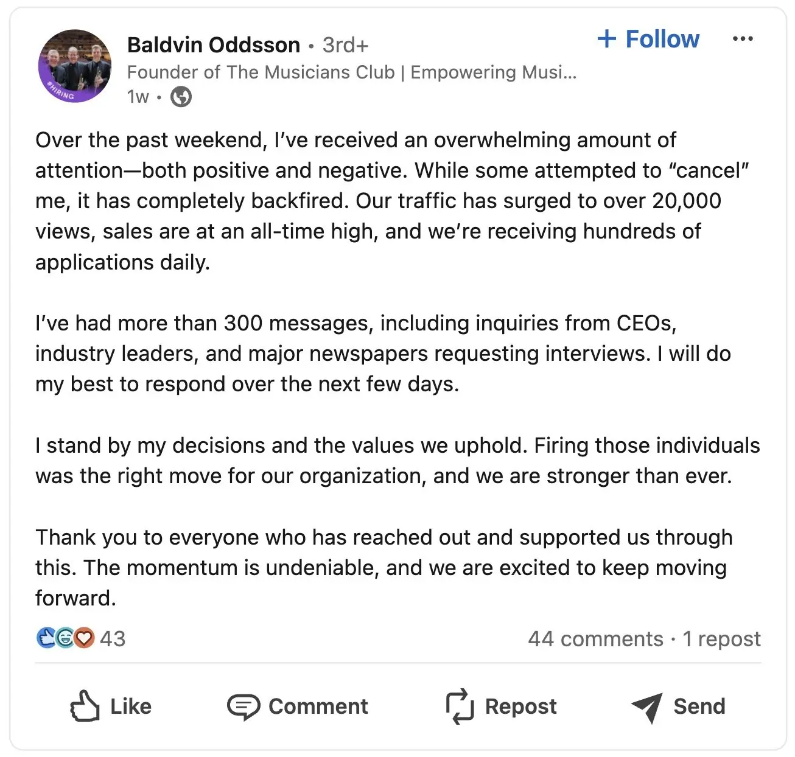Click the Repost action label

(x=520, y=706)
